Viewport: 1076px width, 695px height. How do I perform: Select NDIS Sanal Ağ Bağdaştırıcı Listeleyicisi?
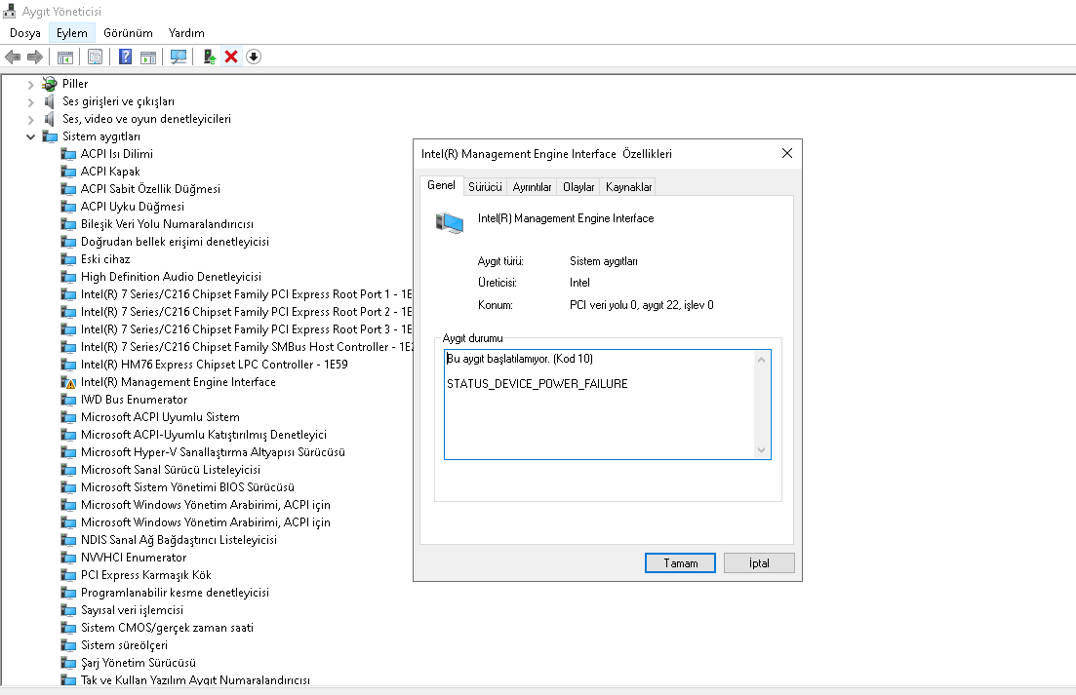[179, 540]
